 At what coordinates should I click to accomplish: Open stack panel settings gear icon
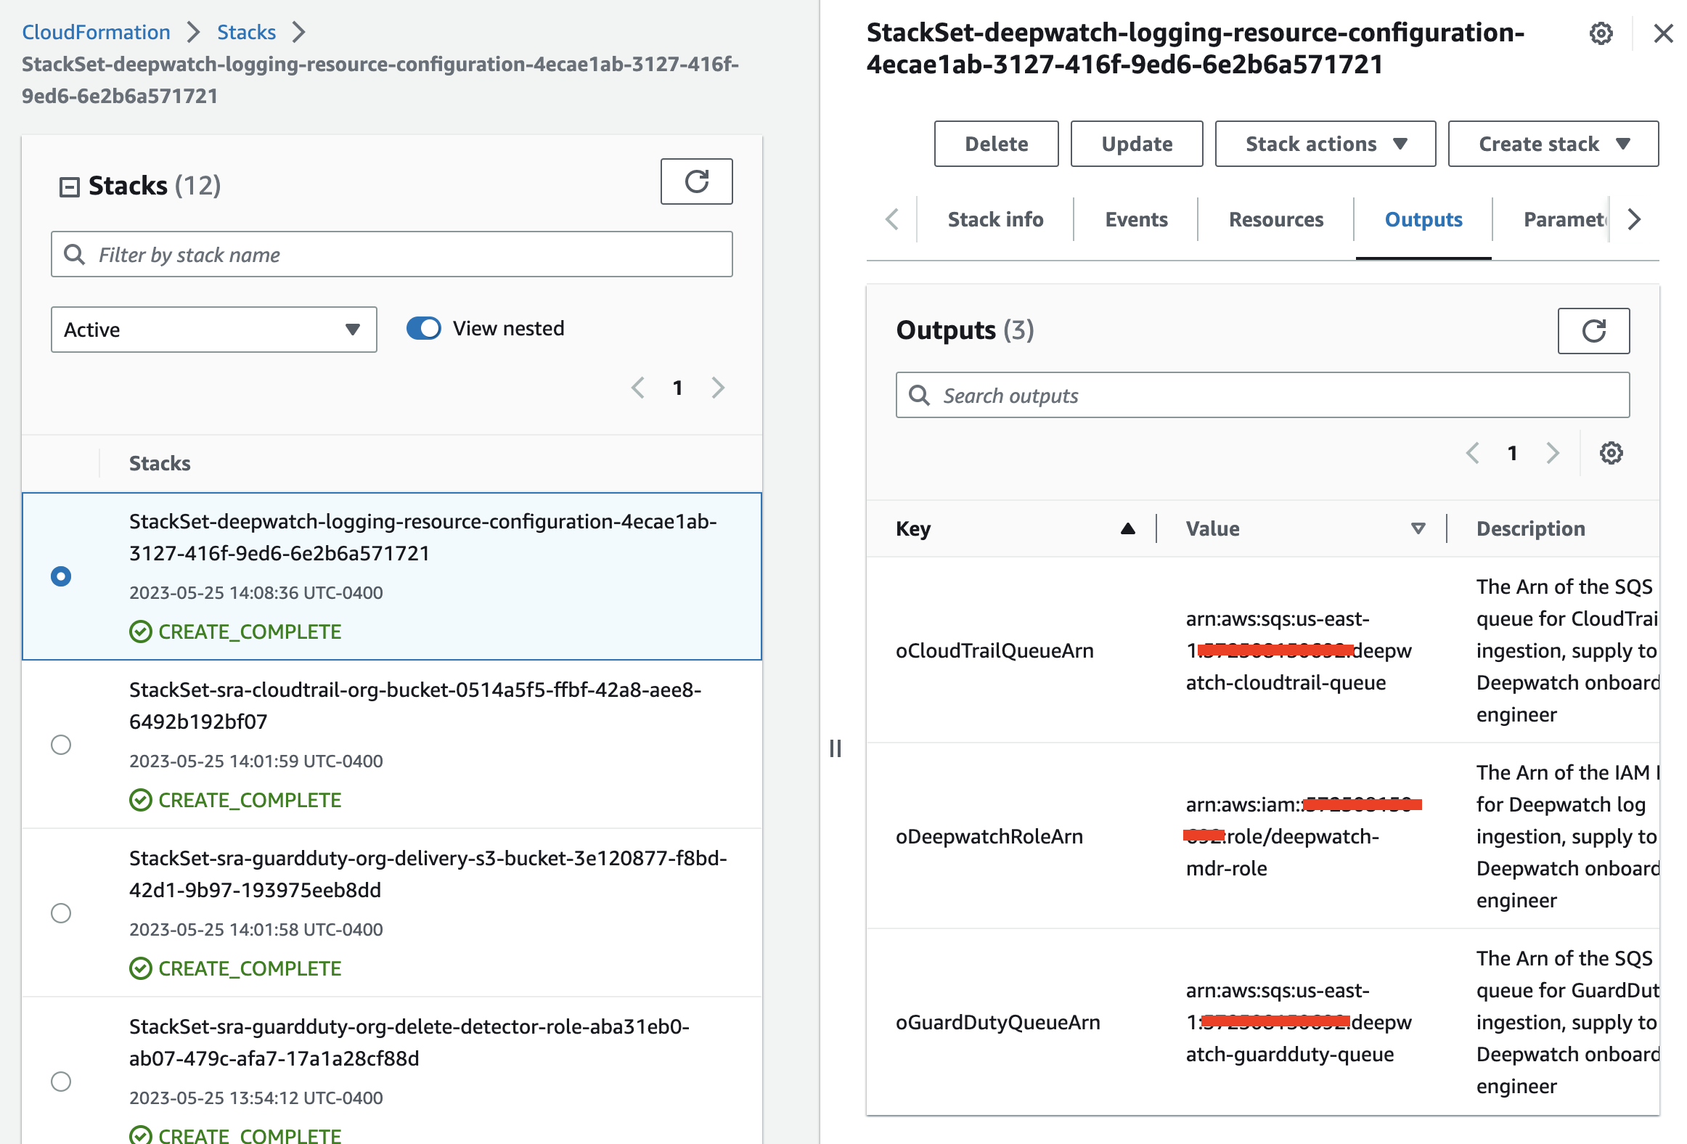tap(1601, 33)
